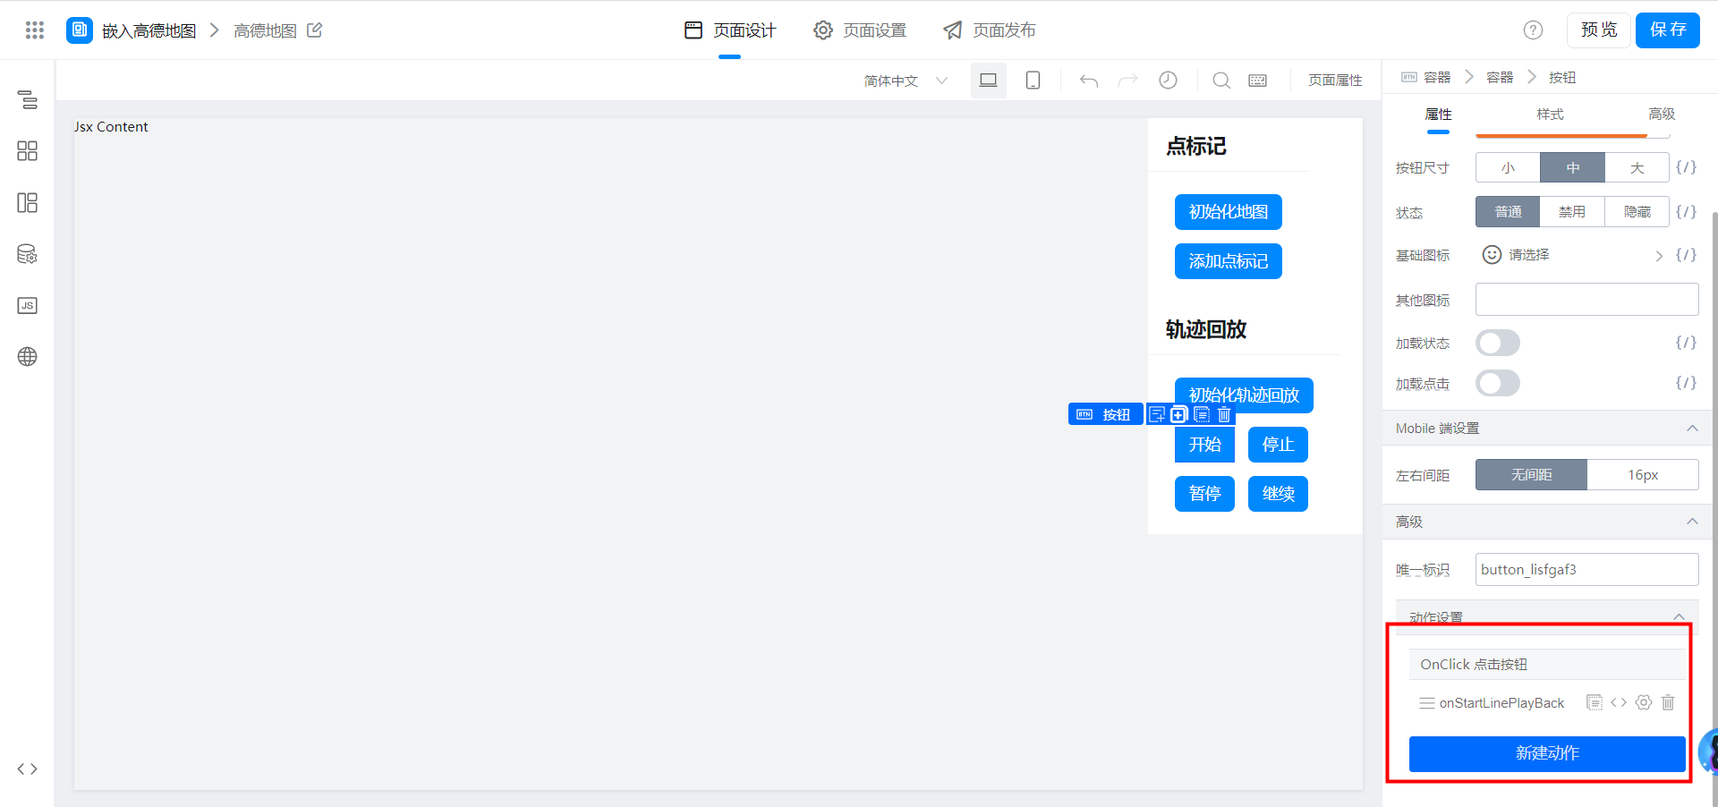Open the component library sidebar icon
Image resolution: width=1718 pixels, height=807 pixels.
(28, 150)
